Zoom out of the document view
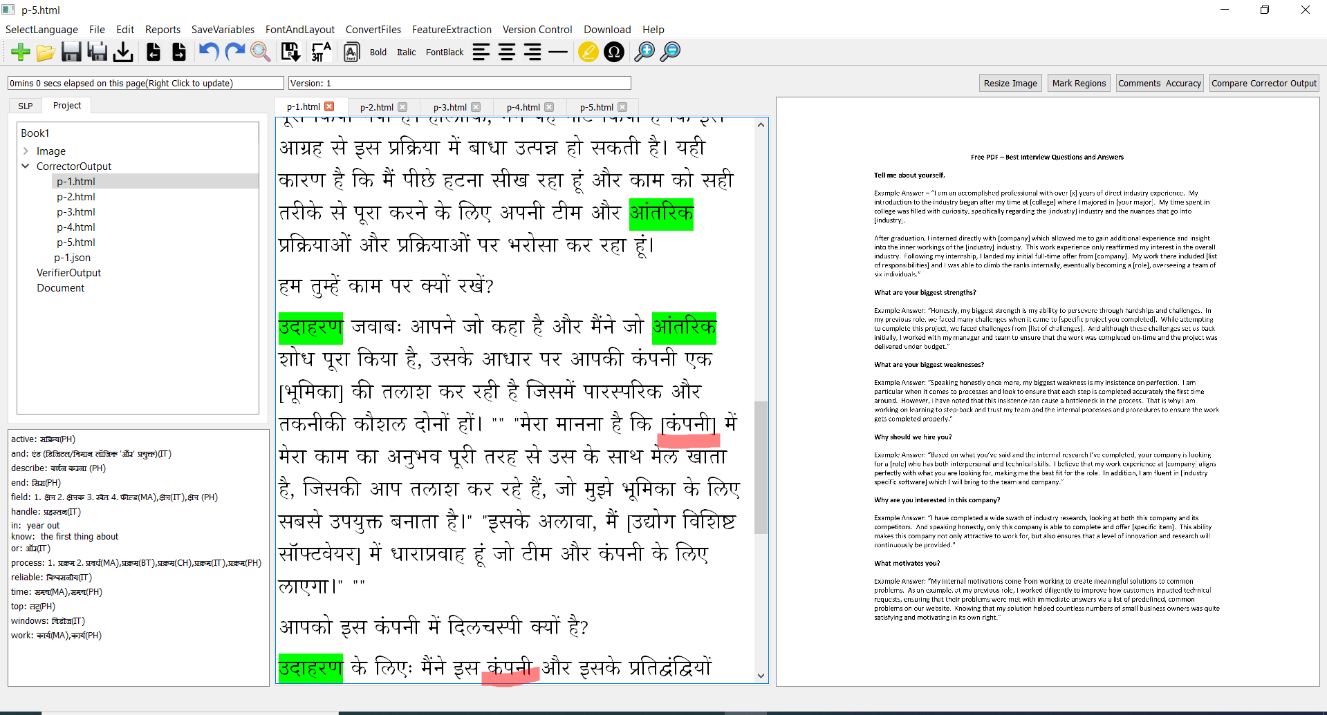The width and height of the screenshot is (1327, 715). tap(670, 51)
